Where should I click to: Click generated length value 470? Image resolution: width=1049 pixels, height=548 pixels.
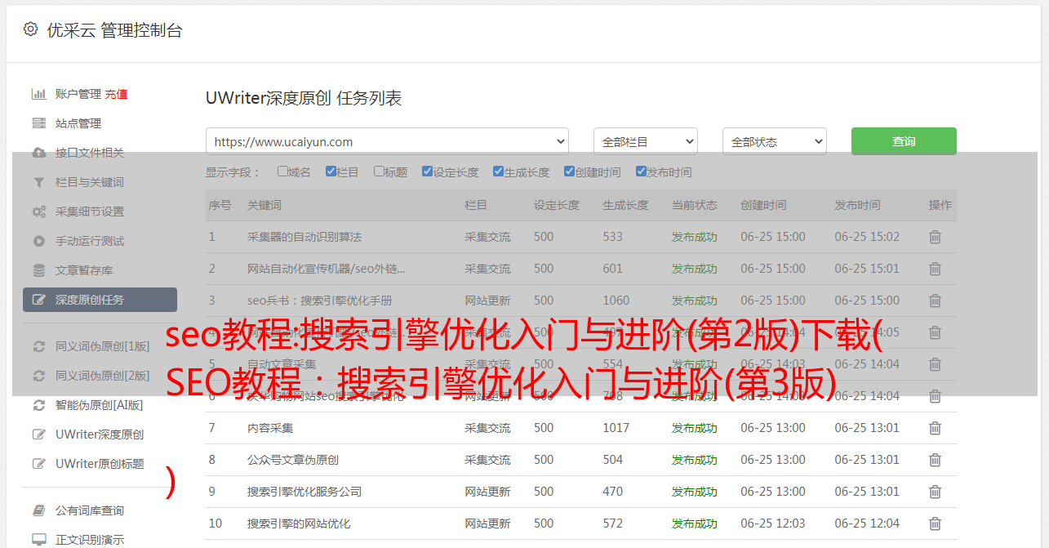click(612, 492)
